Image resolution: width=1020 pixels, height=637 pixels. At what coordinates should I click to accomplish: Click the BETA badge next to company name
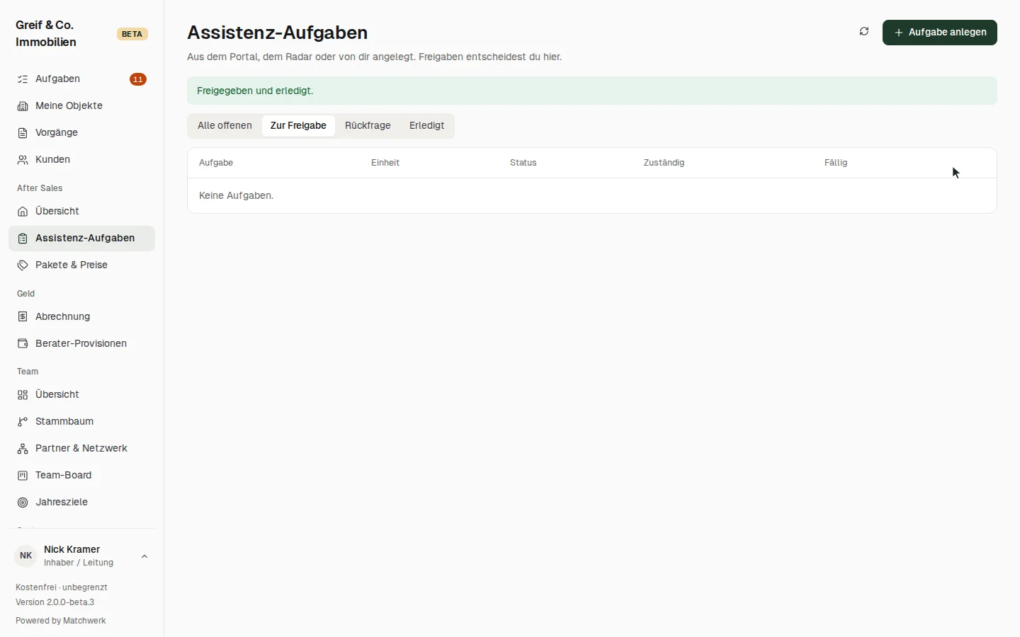pos(132,34)
